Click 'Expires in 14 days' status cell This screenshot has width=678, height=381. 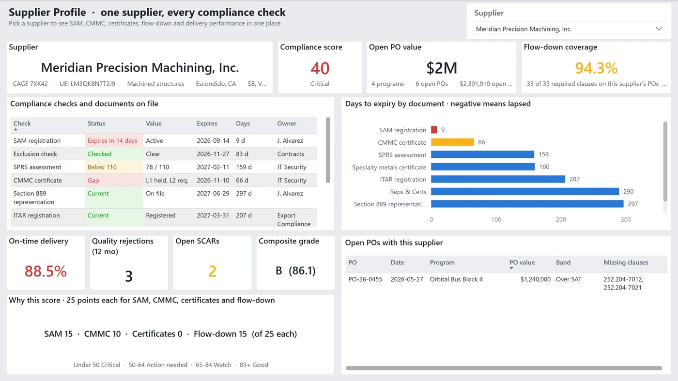coord(114,141)
